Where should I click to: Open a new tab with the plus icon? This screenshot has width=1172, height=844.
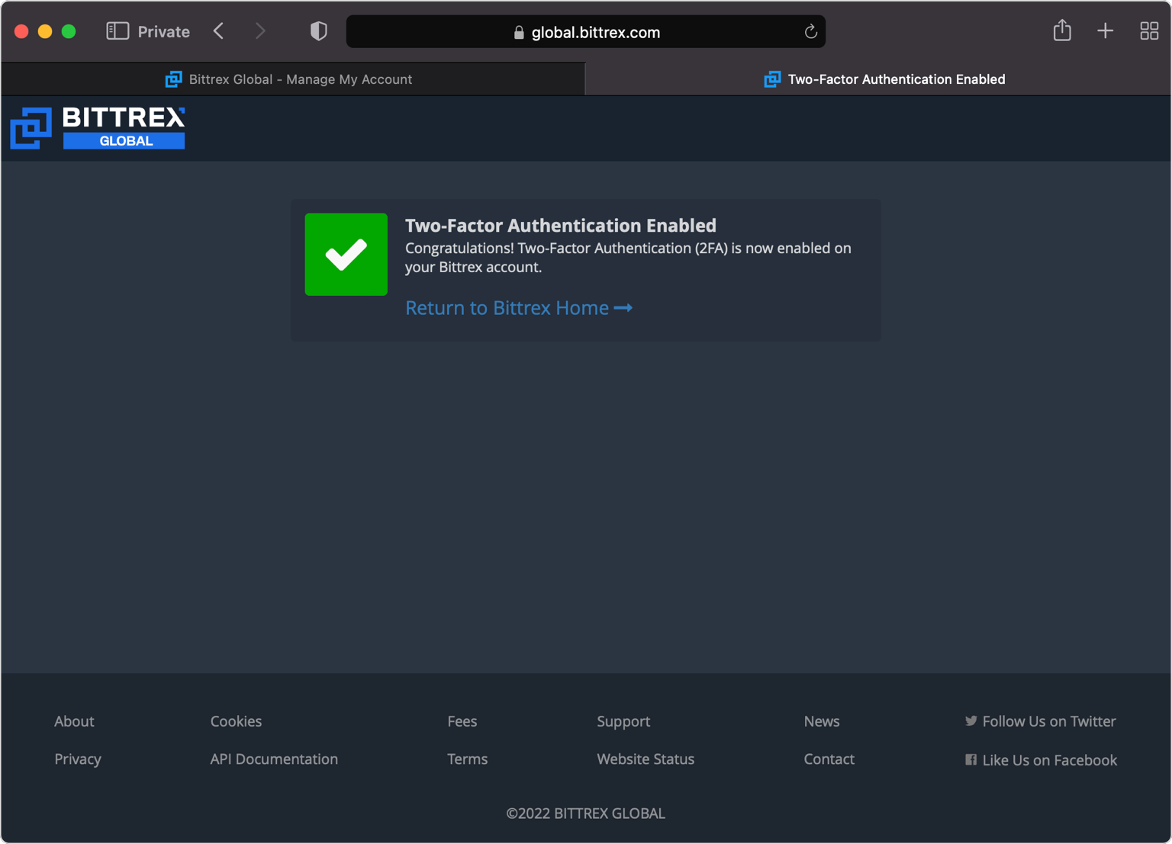click(1105, 30)
